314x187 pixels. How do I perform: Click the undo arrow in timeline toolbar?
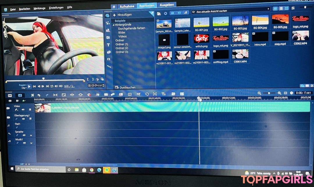[x=39, y=95]
